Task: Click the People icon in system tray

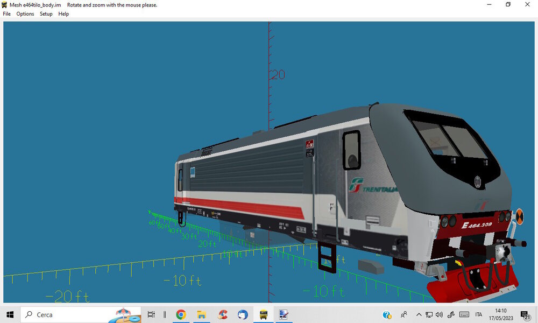Action: pyautogui.click(x=404, y=314)
